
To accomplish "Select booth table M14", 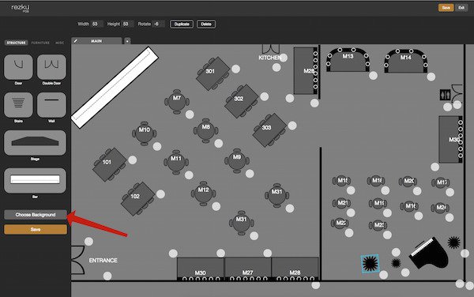I will [406, 61].
